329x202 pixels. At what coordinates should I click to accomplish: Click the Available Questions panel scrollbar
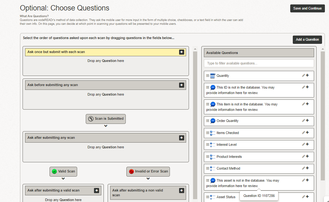pos(323,116)
